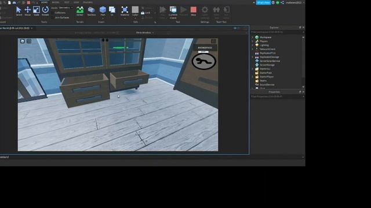Activate the Move tool
Image resolution: width=371 pixels, height=208 pixels.
coord(28,11)
